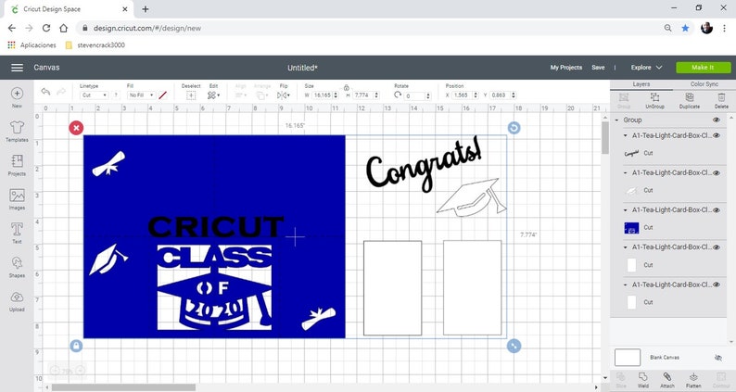Viewport: 736px width, 392px height.
Task: Toggle visibility of the Group layer
Action: 717,120
